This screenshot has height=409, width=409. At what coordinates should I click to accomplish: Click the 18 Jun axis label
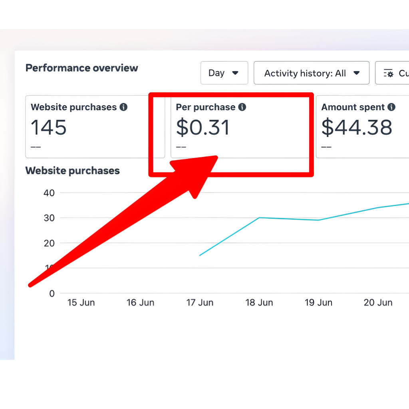tap(259, 302)
